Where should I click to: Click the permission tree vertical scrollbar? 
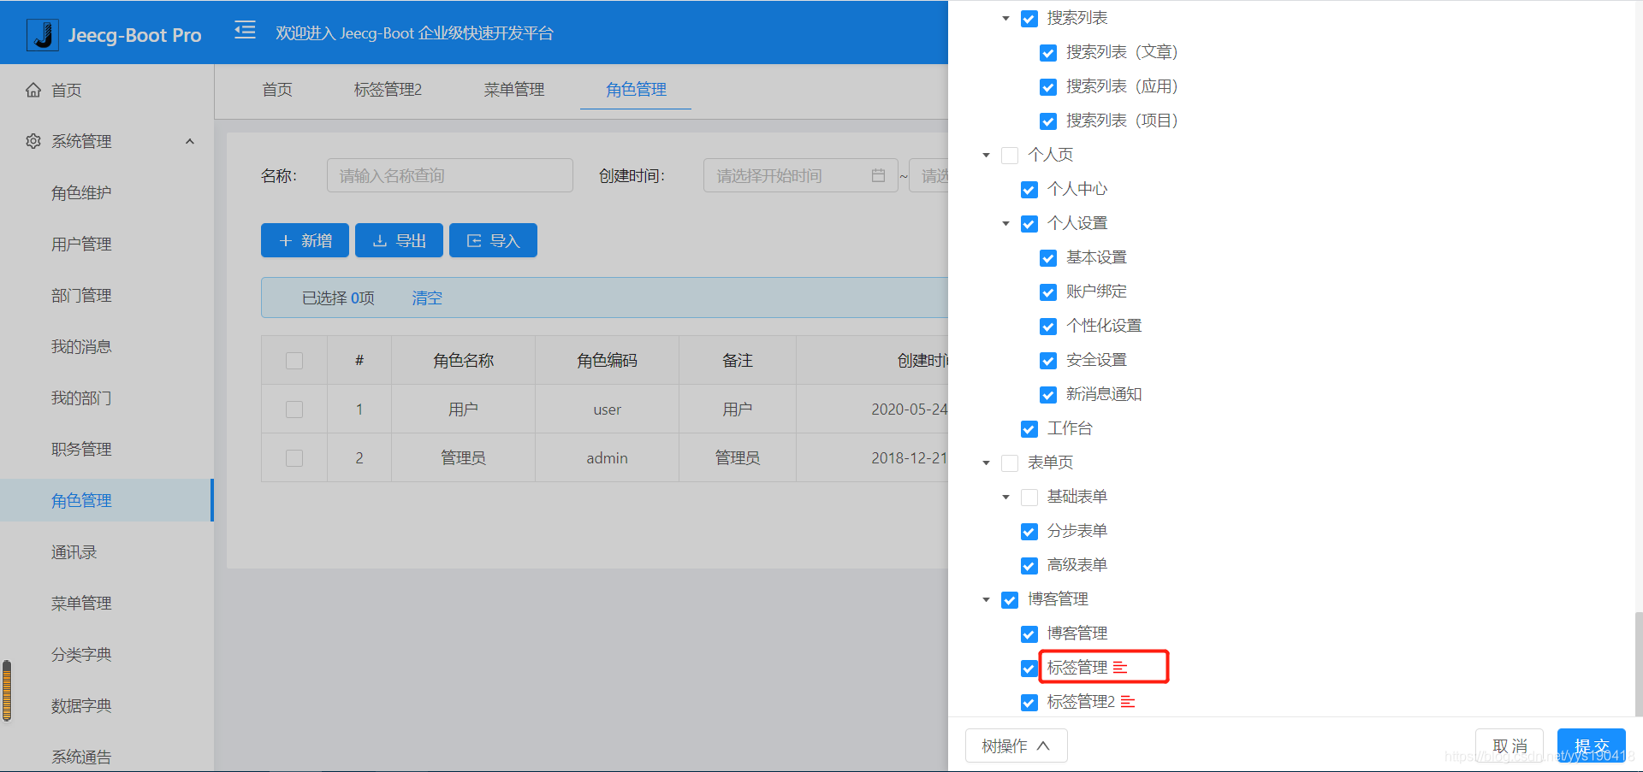(x=1638, y=663)
